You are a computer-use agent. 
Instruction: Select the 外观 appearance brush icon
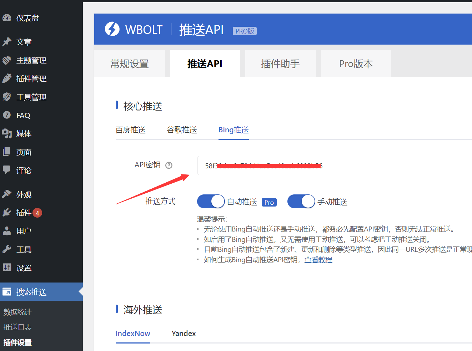point(7,194)
